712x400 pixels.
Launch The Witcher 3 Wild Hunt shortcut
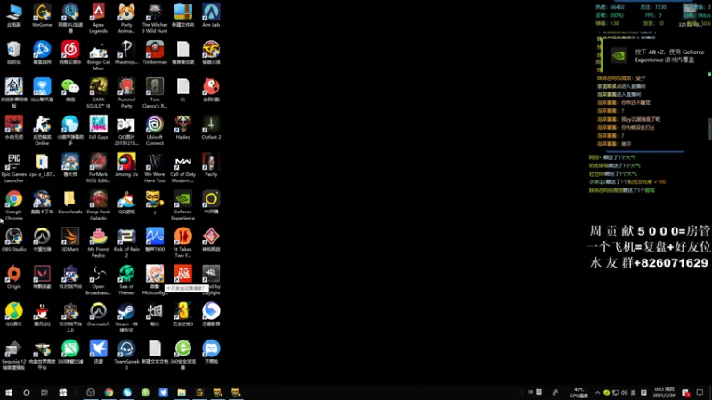(154, 18)
